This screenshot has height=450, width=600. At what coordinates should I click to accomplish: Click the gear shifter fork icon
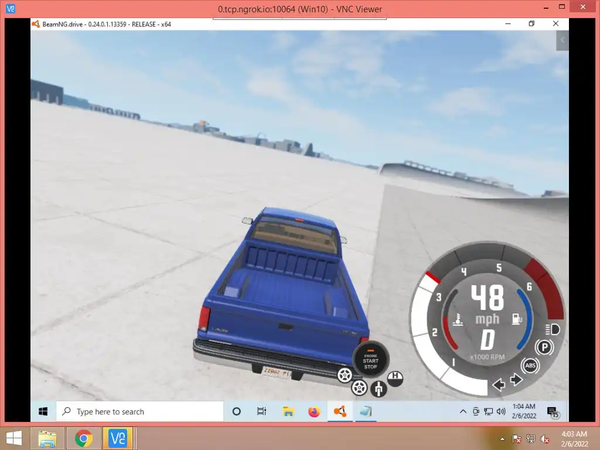click(379, 389)
